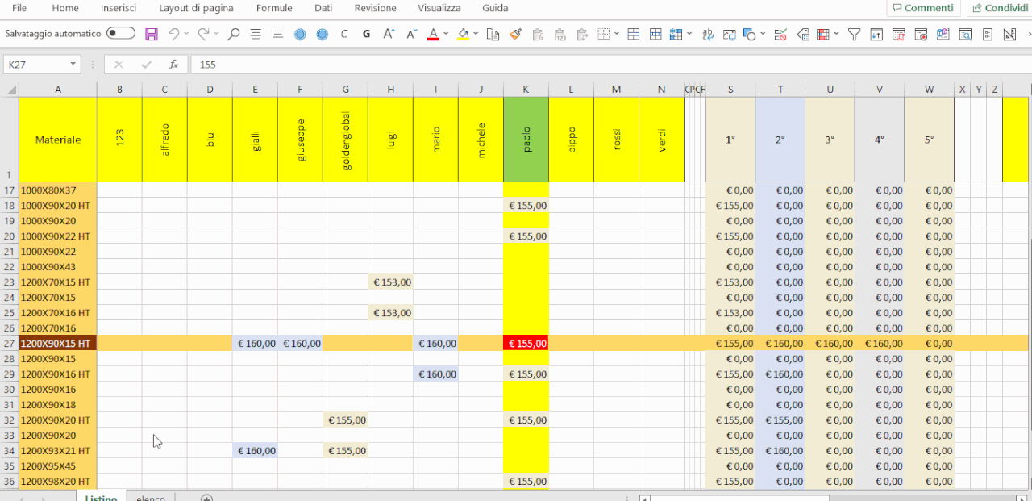Open the table format dropdown arrow

point(690,34)
